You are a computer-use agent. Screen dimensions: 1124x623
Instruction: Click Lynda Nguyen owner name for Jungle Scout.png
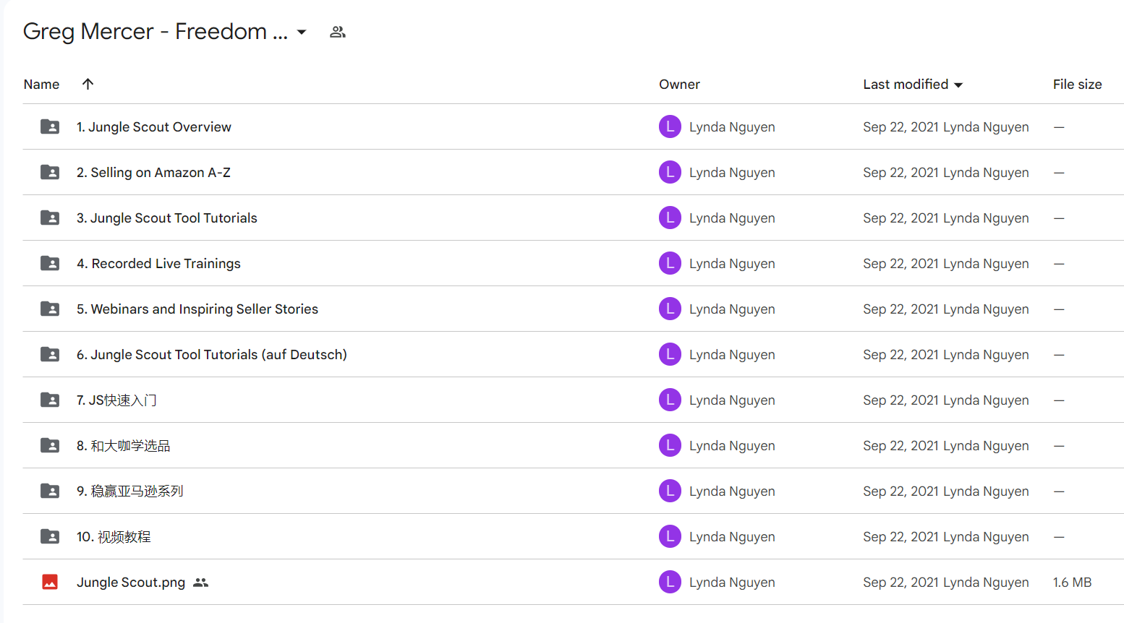point(732,583)
